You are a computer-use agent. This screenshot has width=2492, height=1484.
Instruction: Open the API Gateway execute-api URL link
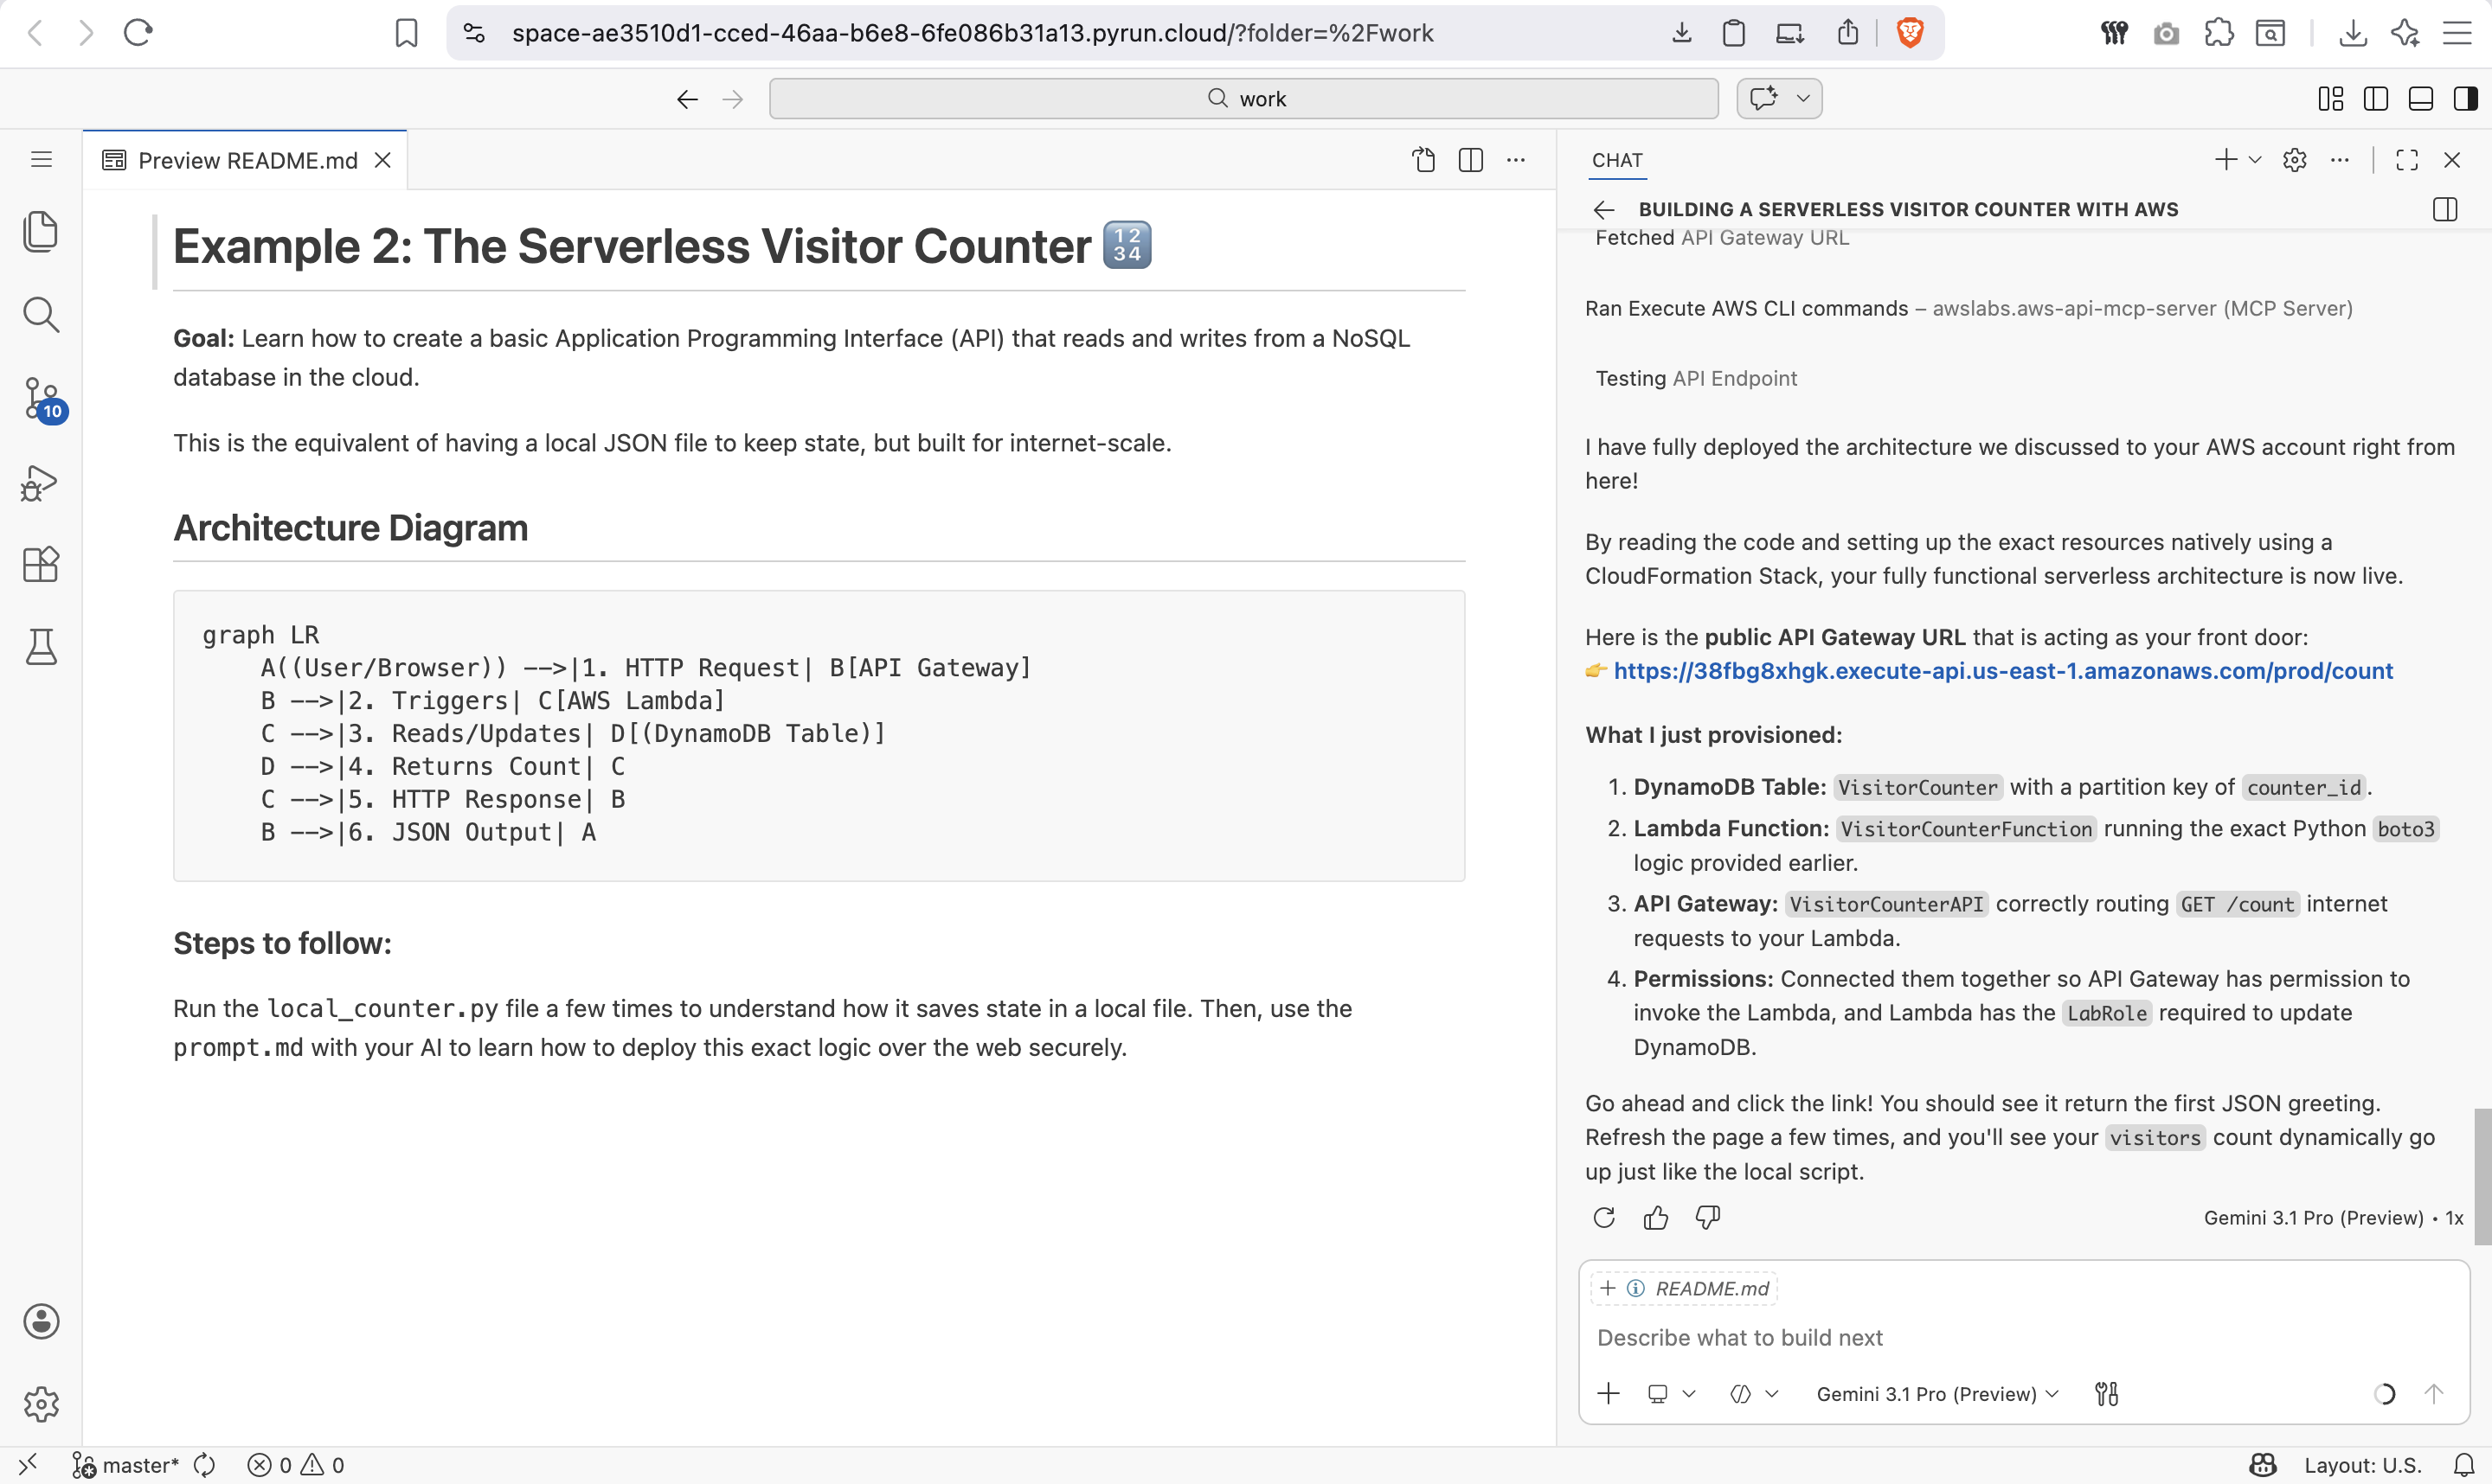pos(2003,671)
